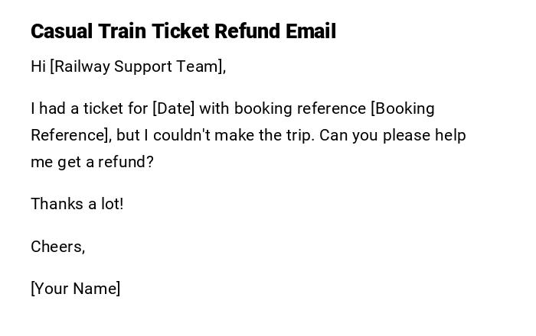Click the [Your Name] placeholder
Screen dimensions: 536x336
coord(75,289)
